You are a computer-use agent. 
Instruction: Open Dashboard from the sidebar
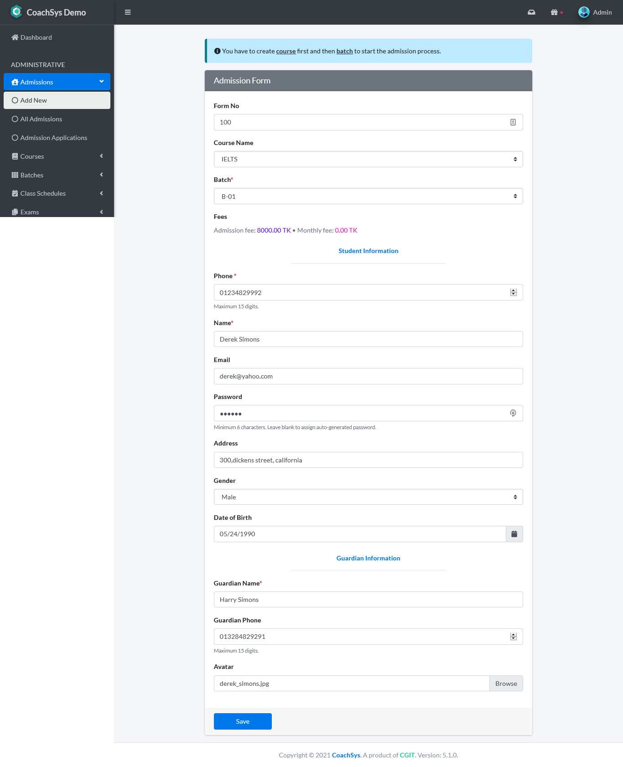click(36, 37)
